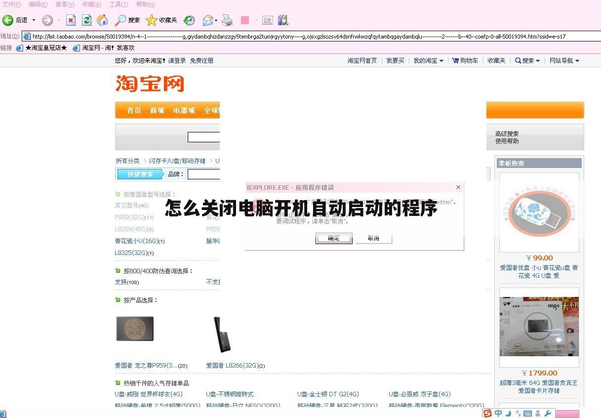This screenshot has width=601, height=418.
Task: Open the 编辑(E) menu
Action: [x=38, y=4]
